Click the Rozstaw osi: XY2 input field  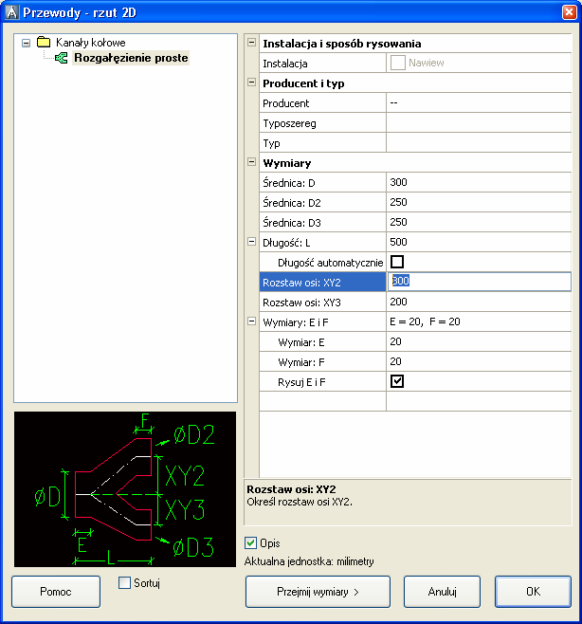(479, 282)
